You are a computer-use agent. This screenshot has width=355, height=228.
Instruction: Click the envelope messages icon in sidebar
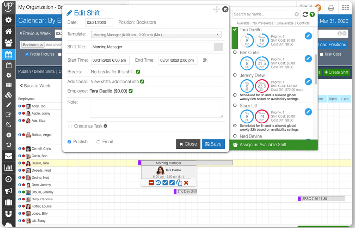click(x=8, y=156)
